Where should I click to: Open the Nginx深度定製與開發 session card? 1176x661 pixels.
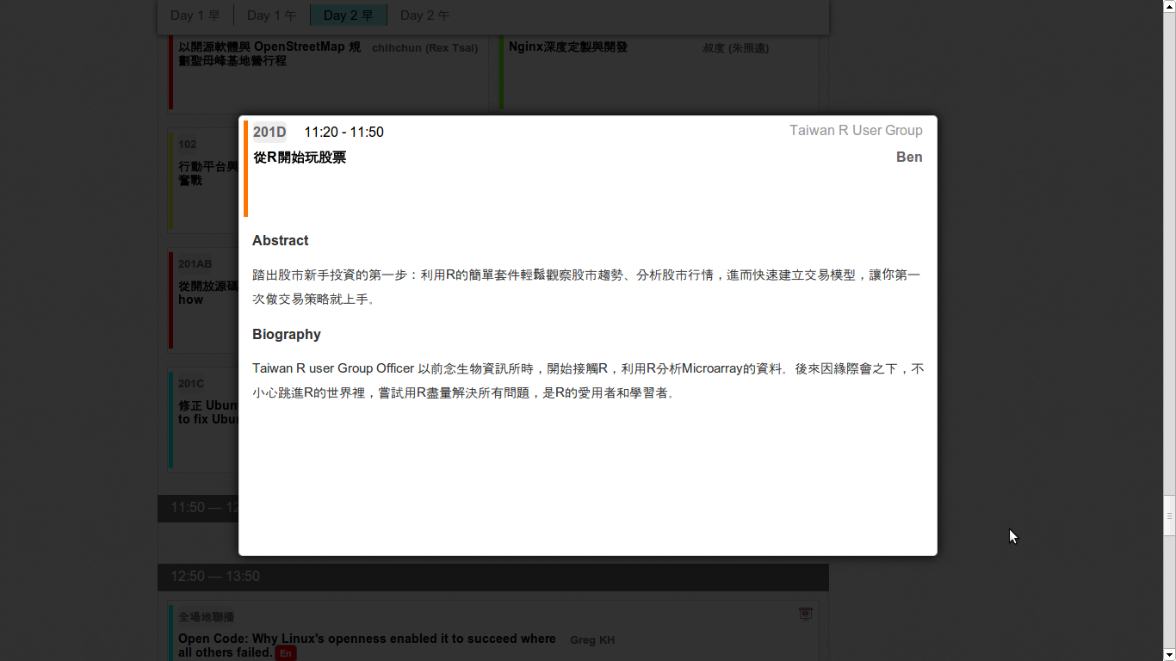pyautogui.click(x=659, y=73)
